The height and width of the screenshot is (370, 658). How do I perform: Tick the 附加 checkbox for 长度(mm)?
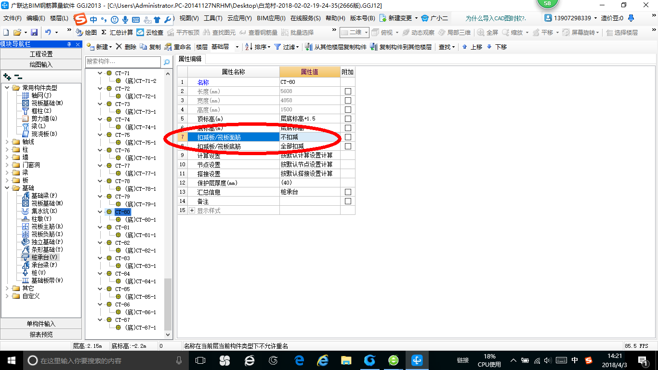(348, 91)
